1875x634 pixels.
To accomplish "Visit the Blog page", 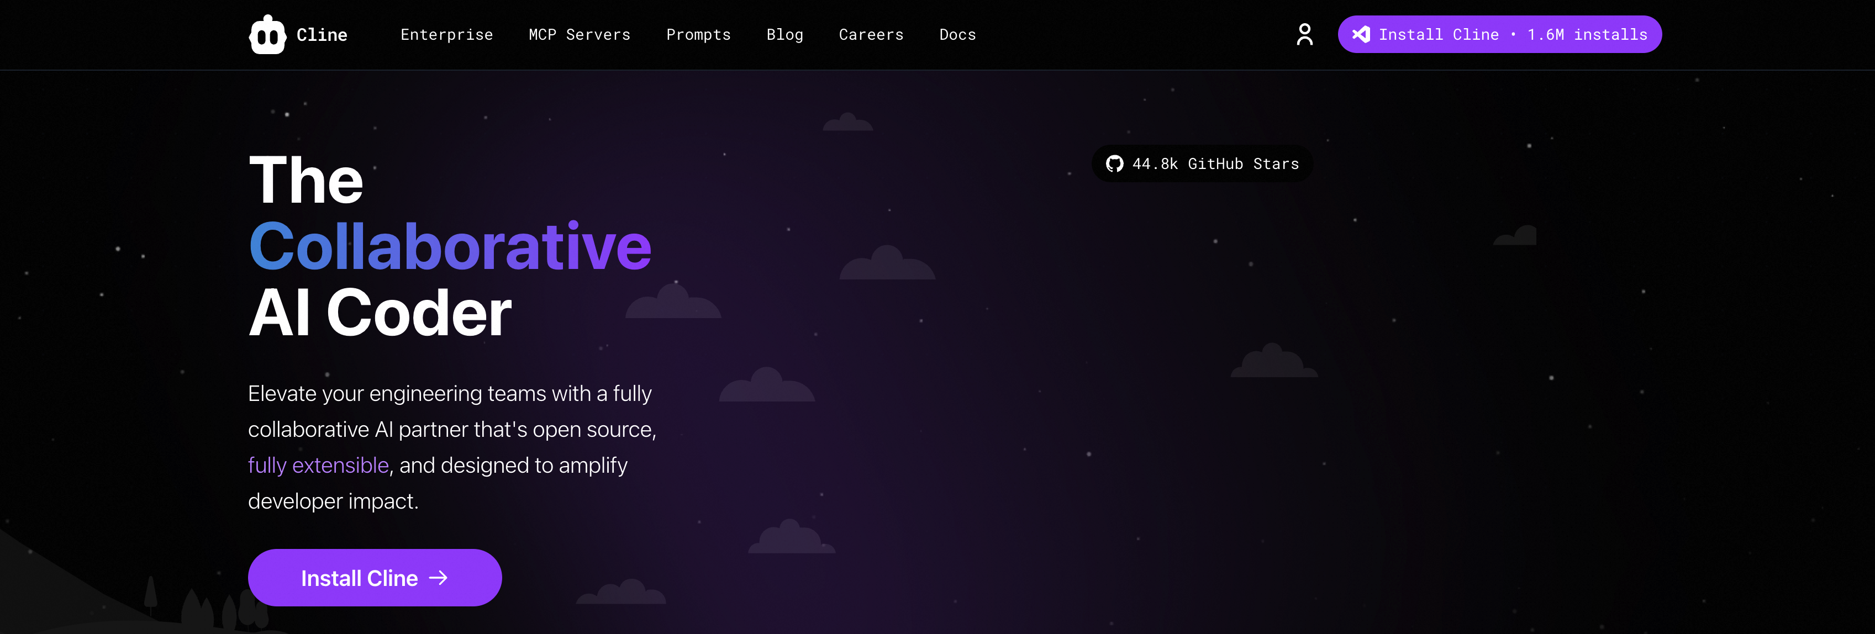I will [784, 34].
